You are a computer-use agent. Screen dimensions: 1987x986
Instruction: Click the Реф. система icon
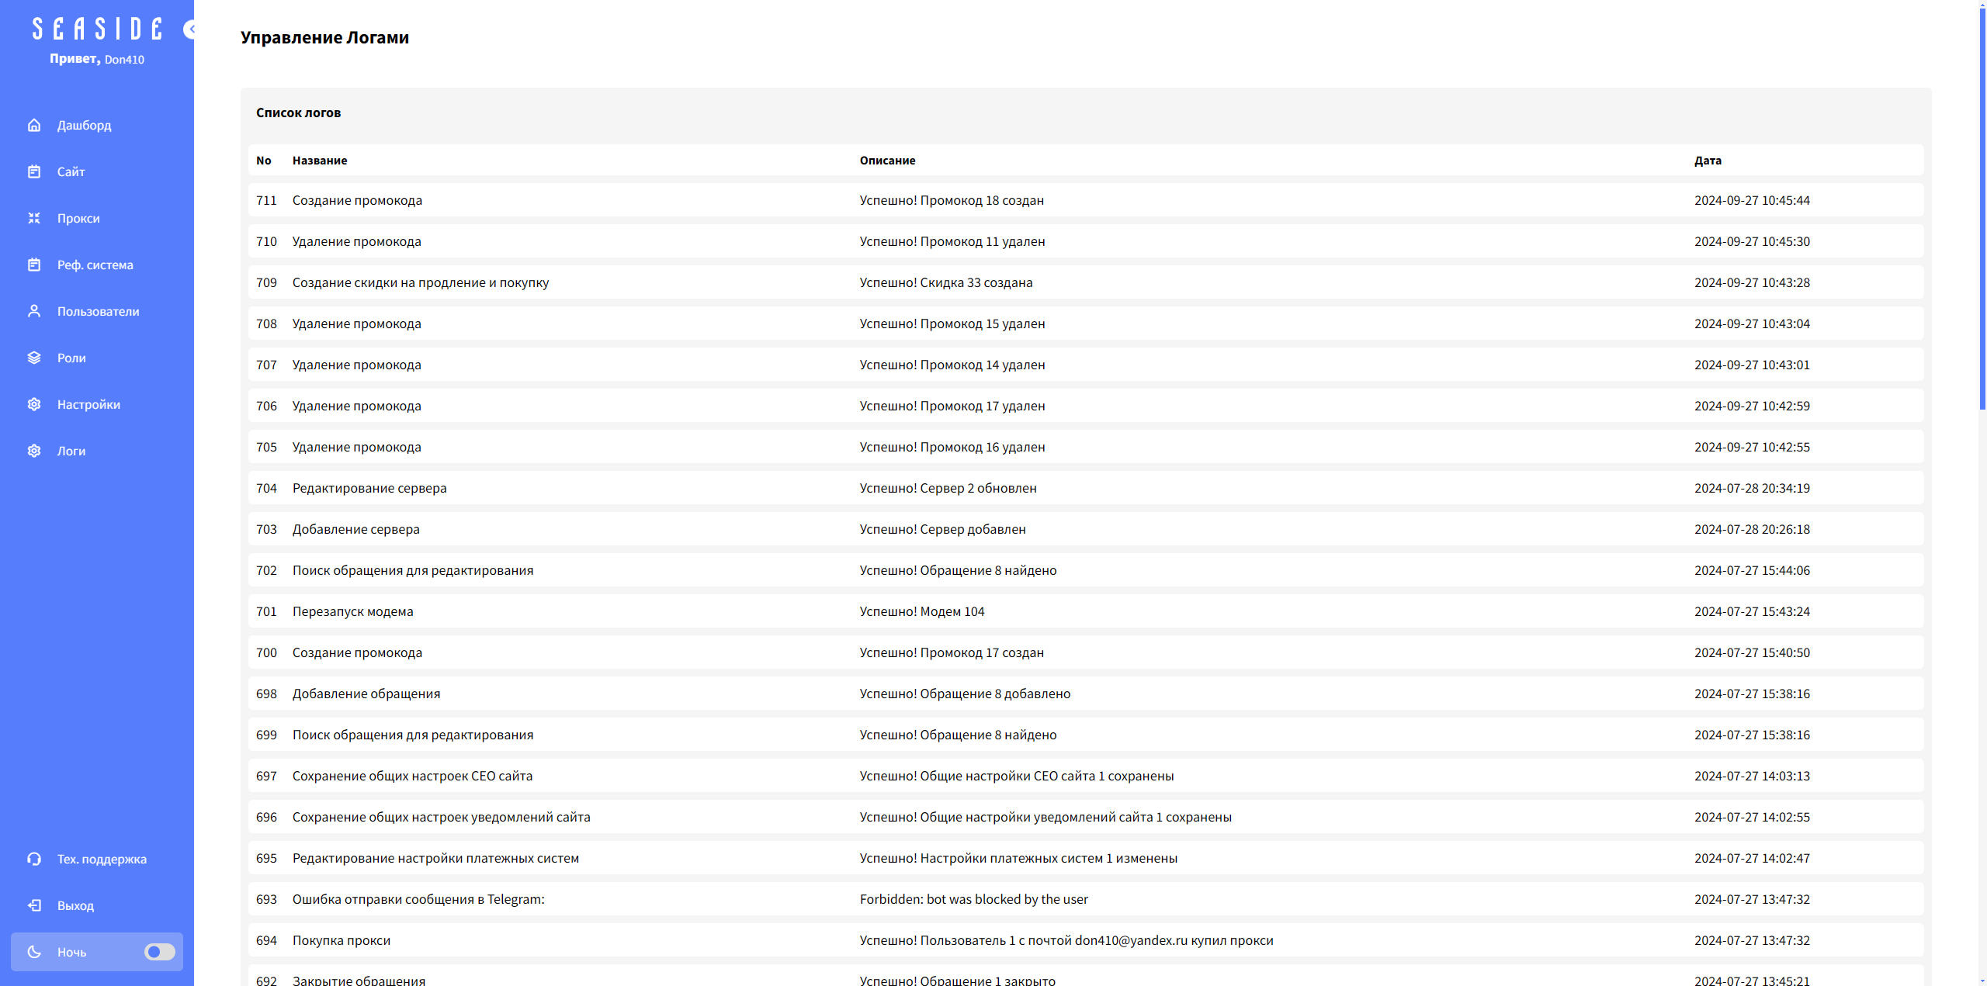34,265
